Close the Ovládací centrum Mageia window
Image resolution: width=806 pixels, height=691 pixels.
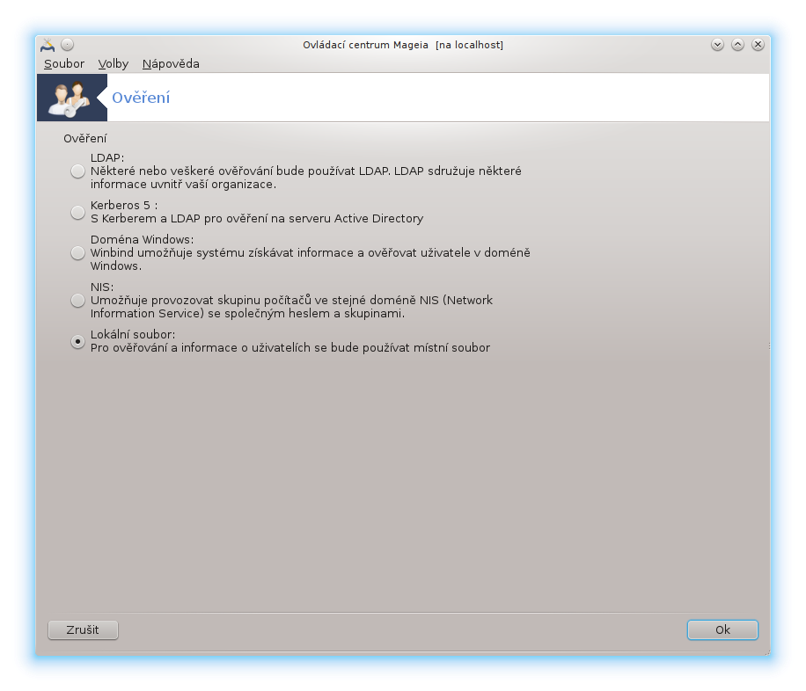pos(758,45)
